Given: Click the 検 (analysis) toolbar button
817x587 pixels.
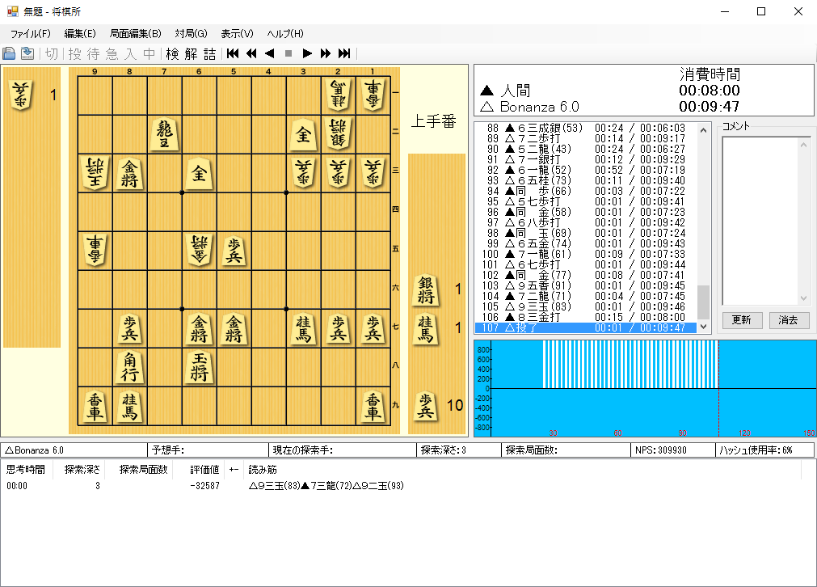Looking at the screenshot, I should tap(172, 53).
